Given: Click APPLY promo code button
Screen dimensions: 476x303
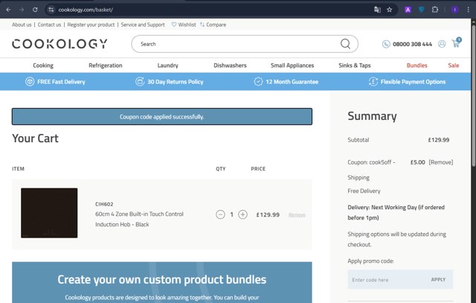Looking at the screenshot, I should (x=438, y=280).
